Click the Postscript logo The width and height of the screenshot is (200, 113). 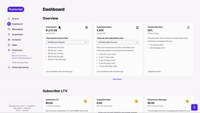(16, 9)
